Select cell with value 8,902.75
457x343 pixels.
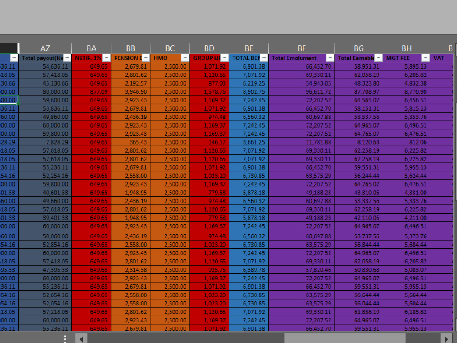249,91
